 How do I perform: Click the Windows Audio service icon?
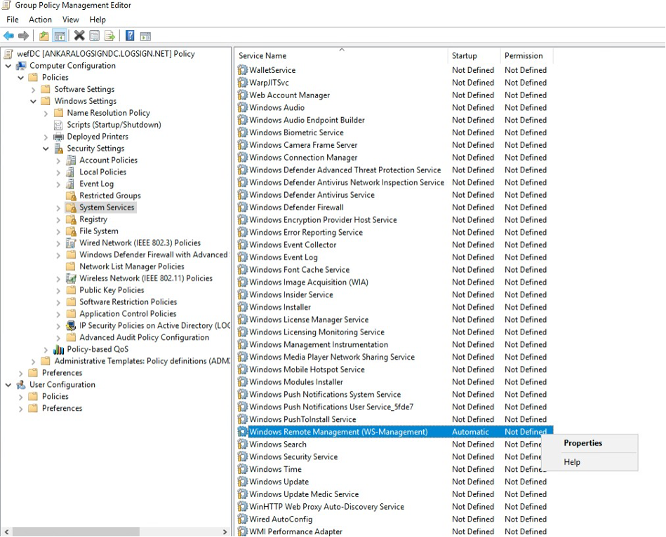pyautogui.click(x=243, y=108)
